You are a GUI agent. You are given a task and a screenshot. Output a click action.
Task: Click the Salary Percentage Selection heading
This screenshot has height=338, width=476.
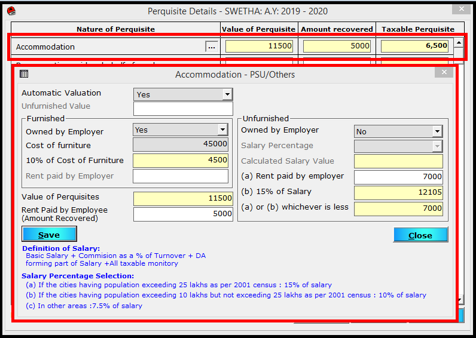click(x=78, y=276)
